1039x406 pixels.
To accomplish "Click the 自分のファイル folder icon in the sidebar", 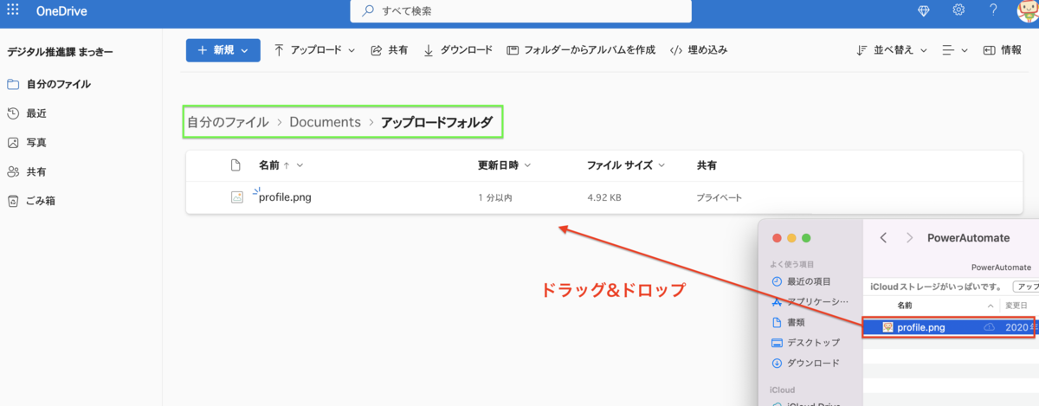I will click(x=13, y=84).
